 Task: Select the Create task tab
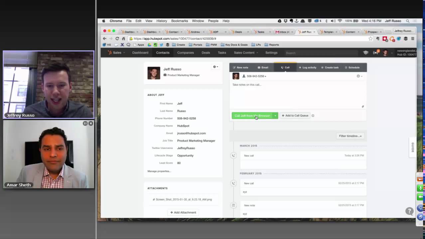(330, 67)
